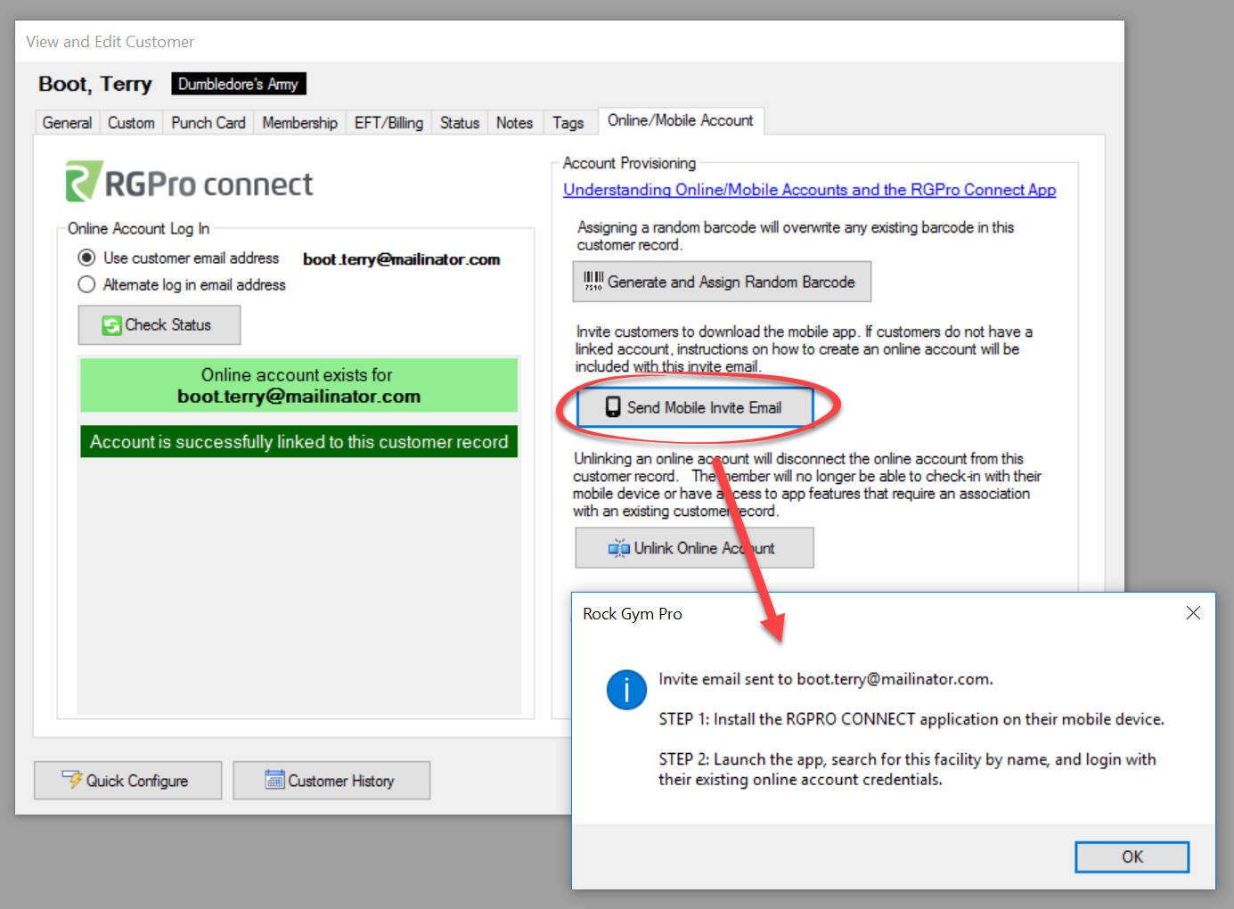Click OK in the Rock Gym Pro dialog

coord(1132,856)
